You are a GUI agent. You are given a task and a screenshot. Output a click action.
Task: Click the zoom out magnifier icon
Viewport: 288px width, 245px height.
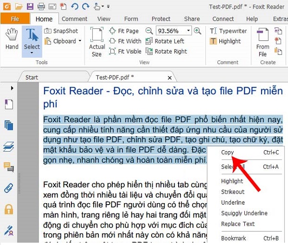(x=149, y=31)
